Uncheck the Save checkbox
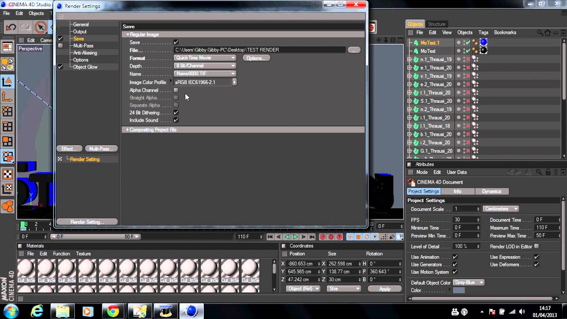The height and width of the screenshot is (319, 567). point(176,43)
